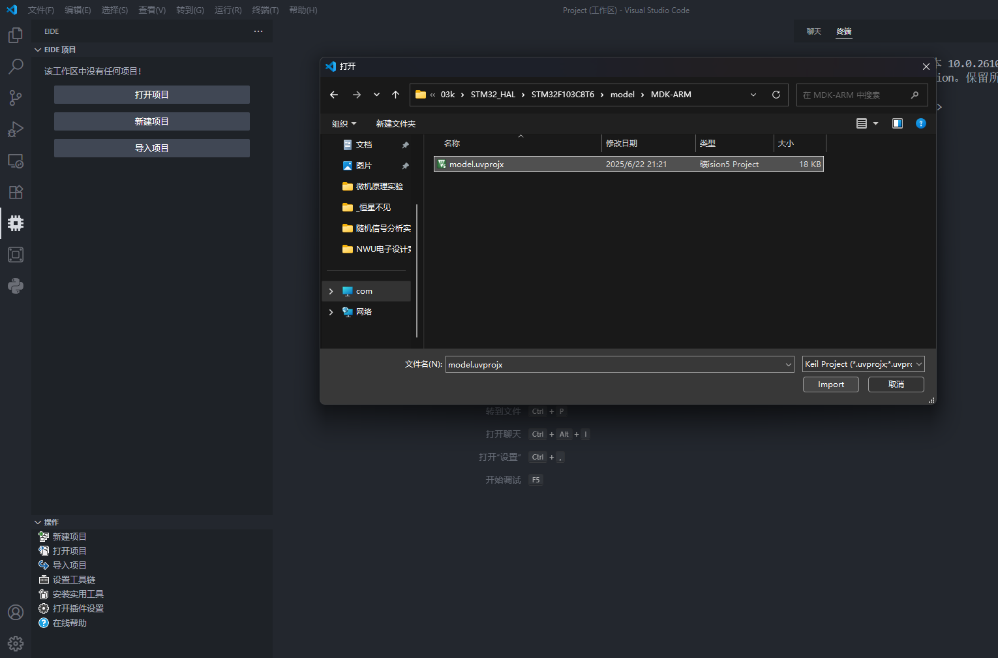
Task: Select the EIDE chip icon in activity bar
Action: coord(16,223)
